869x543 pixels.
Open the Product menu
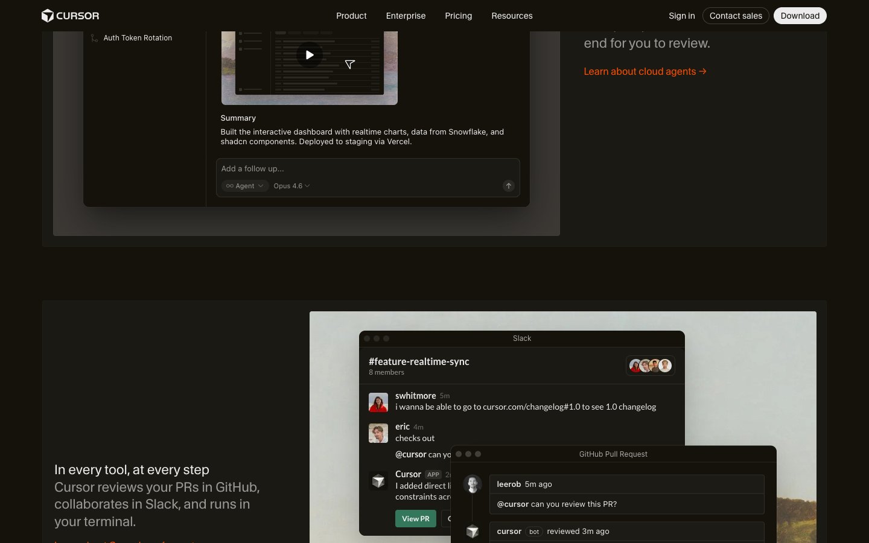pyautogui.click(x=351, y=16)
